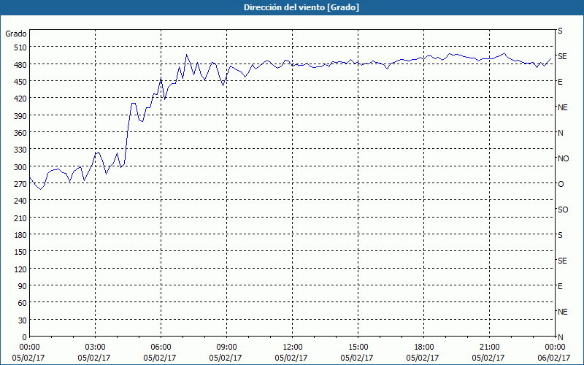Click the time label 03:00

[95, 347]
